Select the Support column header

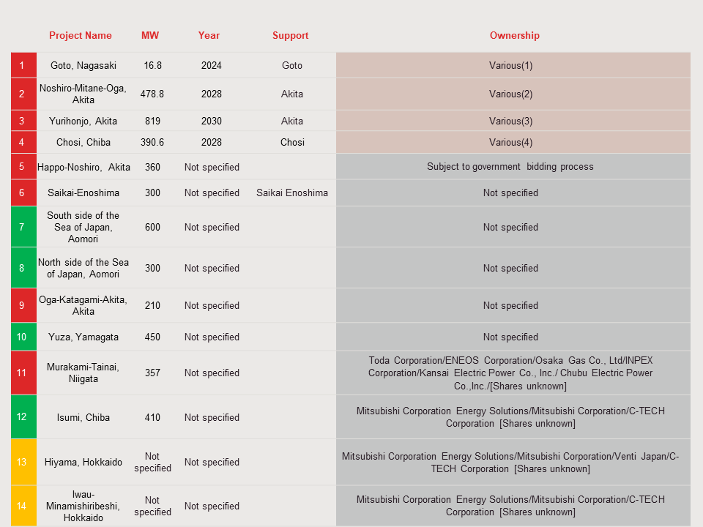tap(291, 35)
